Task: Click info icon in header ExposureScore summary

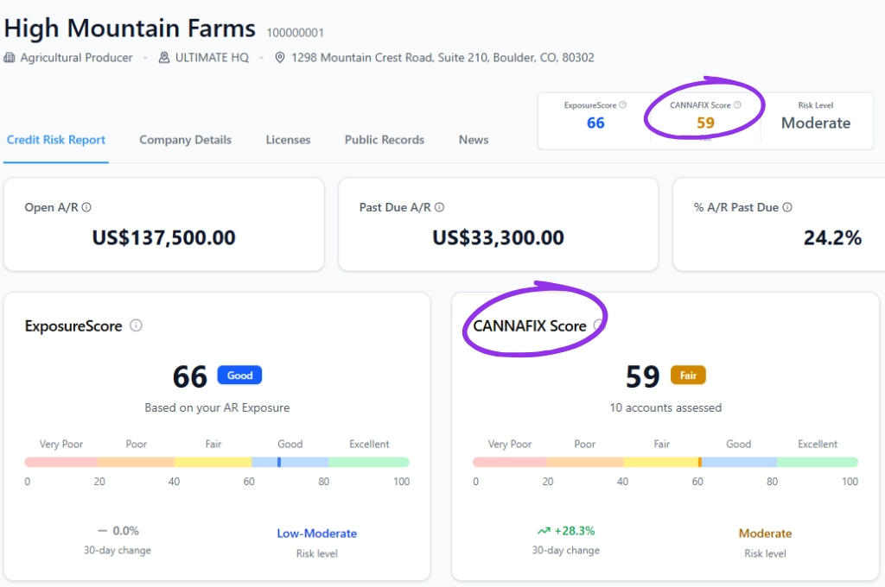Action: [x=622, y=104]
